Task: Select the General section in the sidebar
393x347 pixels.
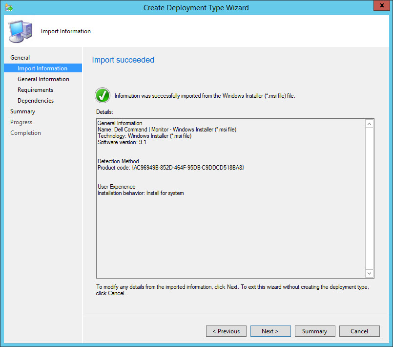Action: click(x=20, y=58)
